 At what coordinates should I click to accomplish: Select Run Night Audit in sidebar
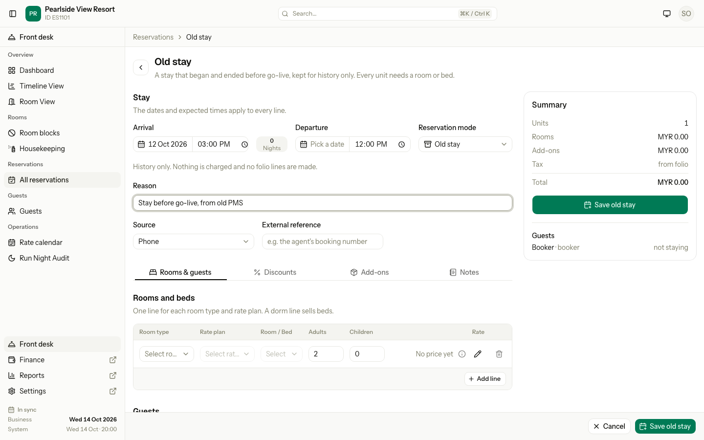(63, 258)
